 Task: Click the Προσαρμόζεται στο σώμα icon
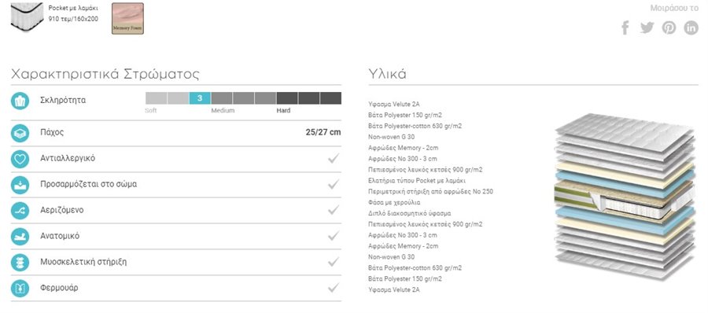click(x=20, y=185)
